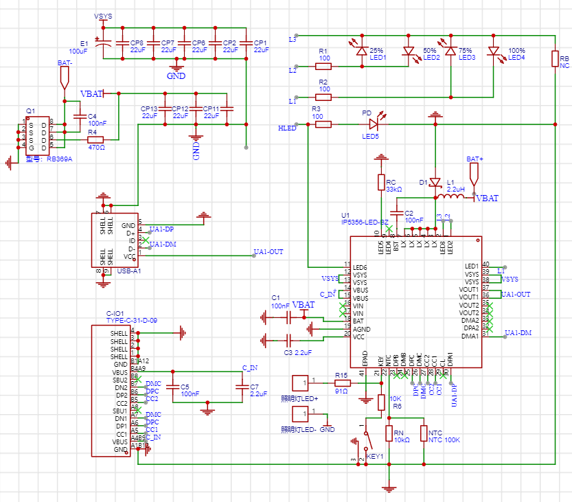
Task: Click the BAT+ connector flag
Action: (x=474, y=172)
